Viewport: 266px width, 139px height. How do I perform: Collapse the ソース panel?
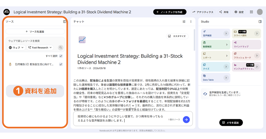coord(65,22)
